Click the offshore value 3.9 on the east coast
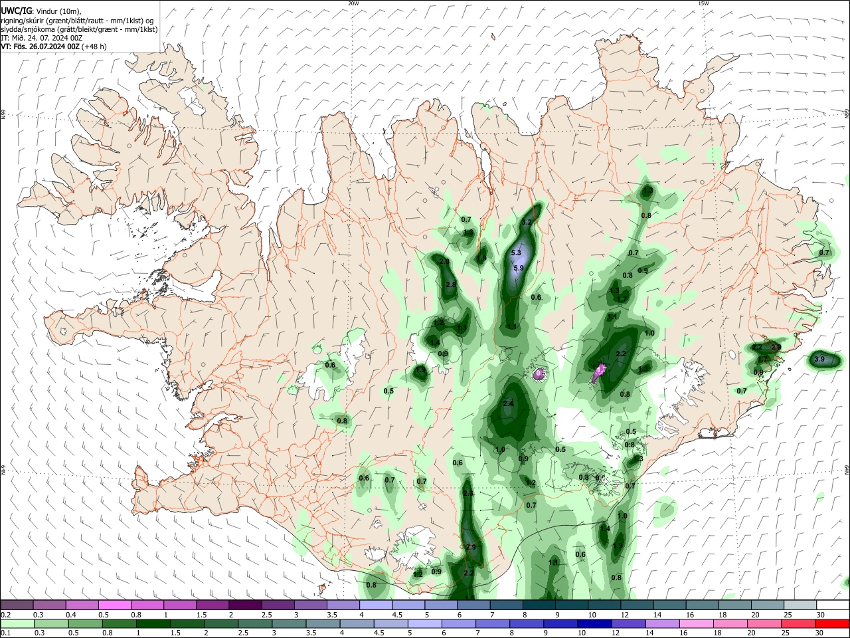Viewport: 850px width, 638px height. click(x=819, y=359)
